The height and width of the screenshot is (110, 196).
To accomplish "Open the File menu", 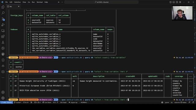I will [x=6, y=2].
